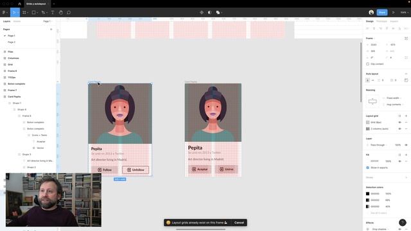Open the Pass through blend mode dropdown
This screenshot has width=411, height=231.
(x=378, y=145)
